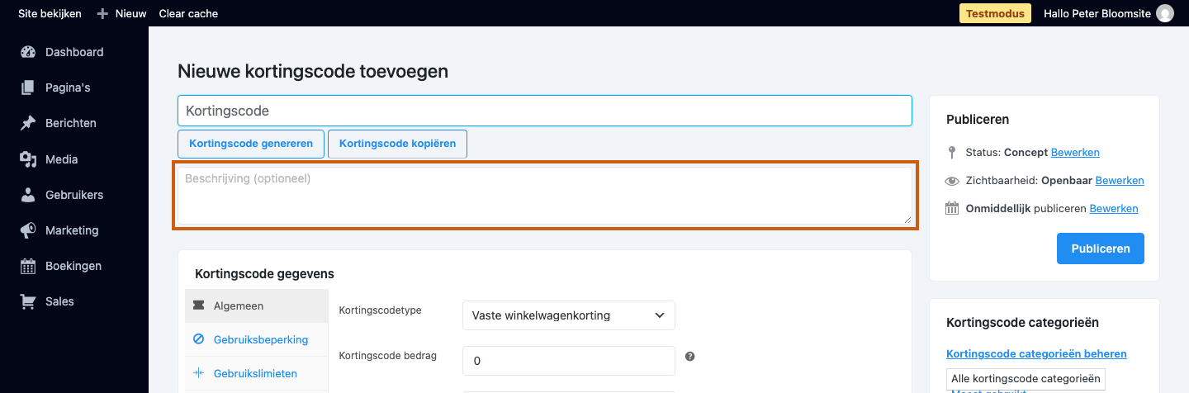Open the Dashboard menu item

point(74,52)
